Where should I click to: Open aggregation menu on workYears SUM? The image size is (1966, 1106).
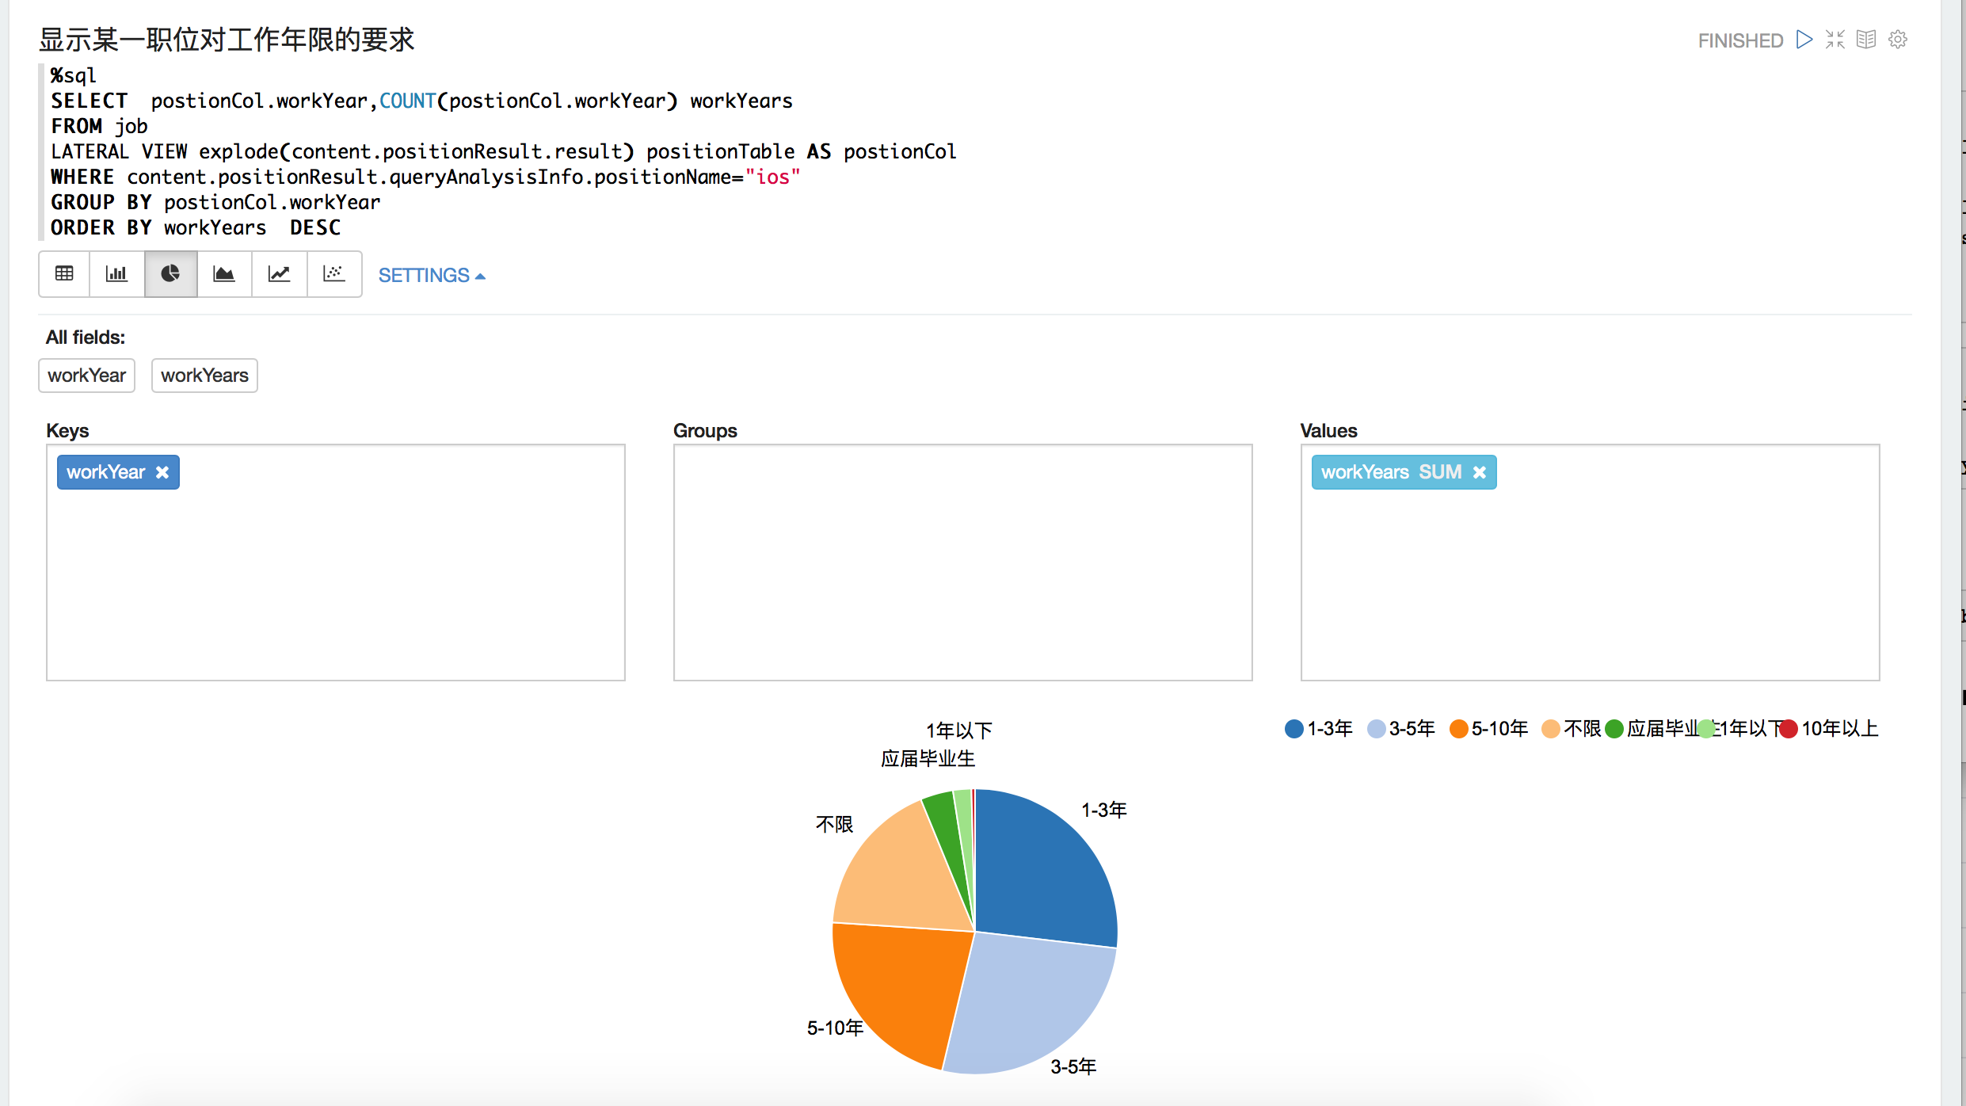click(1440, 472)
